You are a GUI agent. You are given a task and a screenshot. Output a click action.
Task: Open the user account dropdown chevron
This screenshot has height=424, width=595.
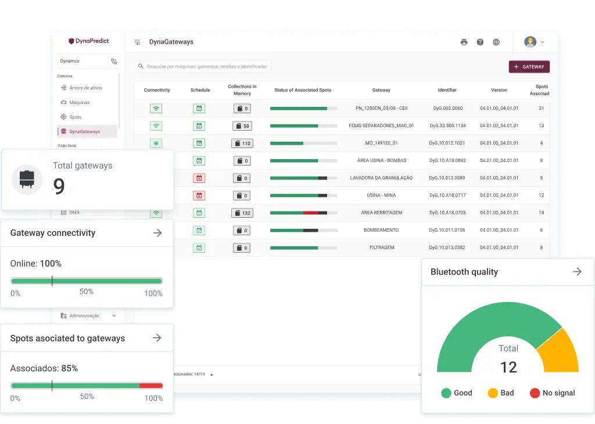point(543,42)
